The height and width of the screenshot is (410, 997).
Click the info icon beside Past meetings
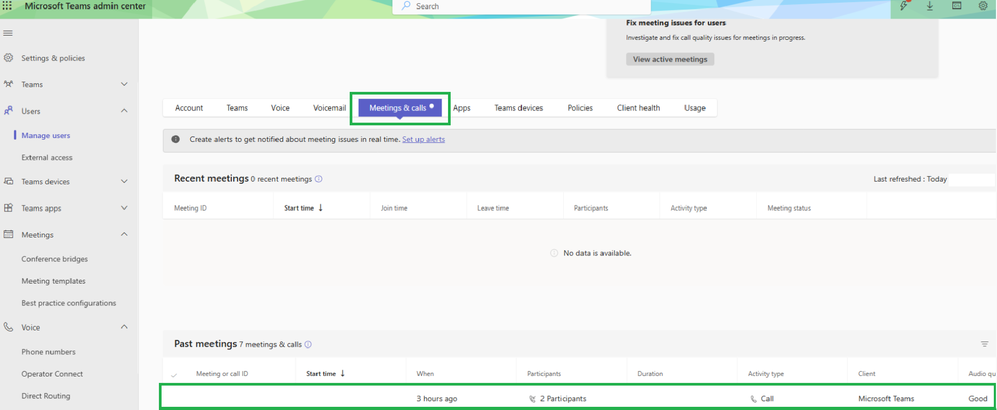pyautogui.click(x=308, y=344)
